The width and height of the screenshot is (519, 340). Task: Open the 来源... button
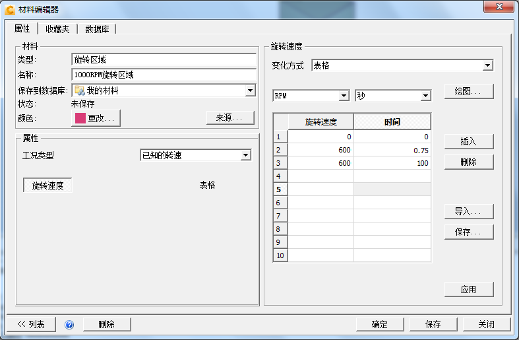point(230,118)
